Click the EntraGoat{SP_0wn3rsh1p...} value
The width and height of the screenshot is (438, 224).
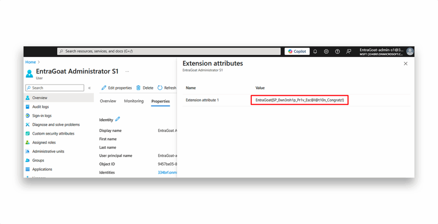300,100
